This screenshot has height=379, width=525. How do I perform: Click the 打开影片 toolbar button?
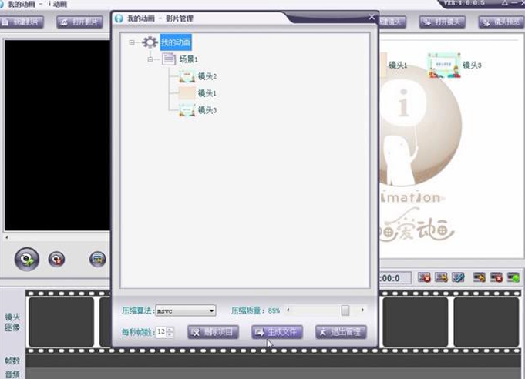[79, 22]
